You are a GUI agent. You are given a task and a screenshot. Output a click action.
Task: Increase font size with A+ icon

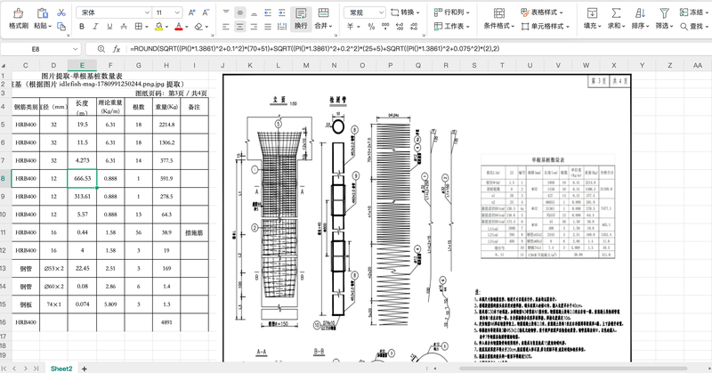pos(191,12)
